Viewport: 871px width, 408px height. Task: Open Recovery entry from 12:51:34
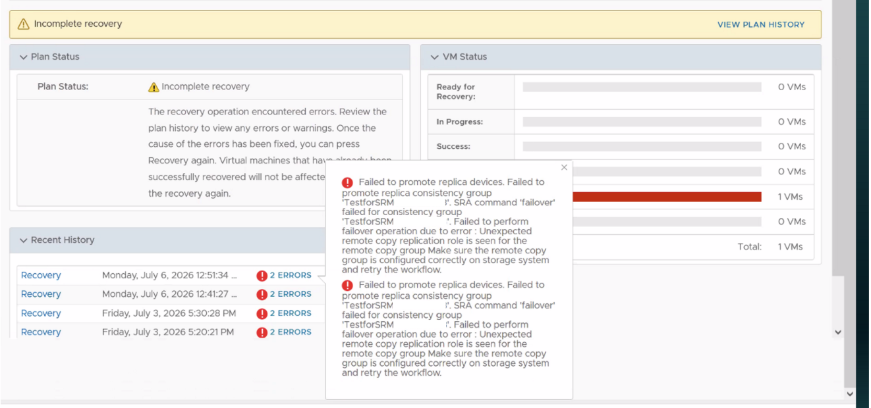click(41, 275)
